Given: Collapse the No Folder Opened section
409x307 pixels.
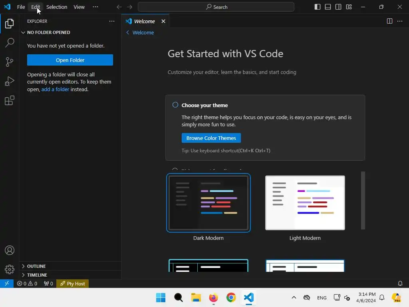Looking at the screenshot, I should 70,32.
